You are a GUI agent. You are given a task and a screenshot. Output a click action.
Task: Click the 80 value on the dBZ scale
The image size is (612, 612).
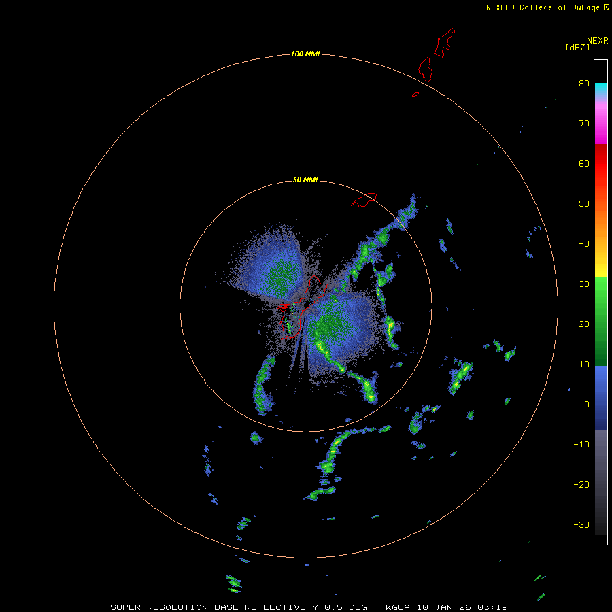pyautogui.click(x=584, y=84)
